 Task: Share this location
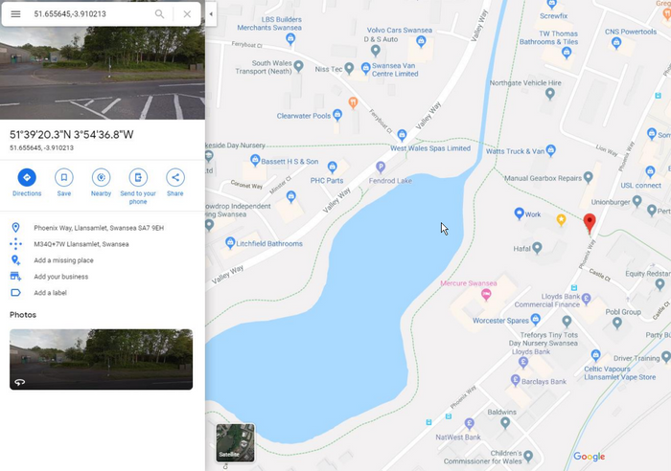pos(175,177)
